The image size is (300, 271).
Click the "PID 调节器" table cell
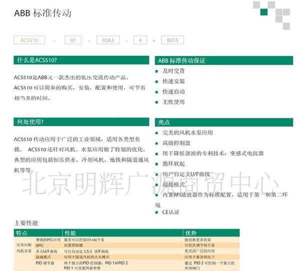(x=45, y=263)
